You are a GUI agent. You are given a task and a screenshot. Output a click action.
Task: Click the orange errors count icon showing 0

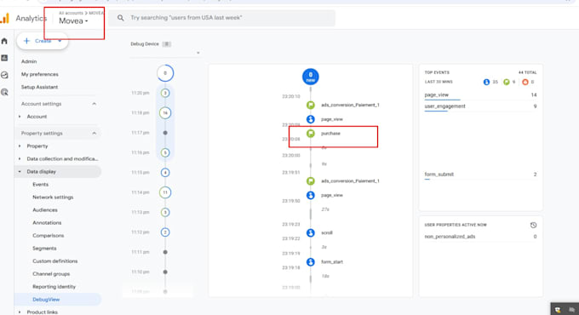pyautogui.click(x=525, y=82)
